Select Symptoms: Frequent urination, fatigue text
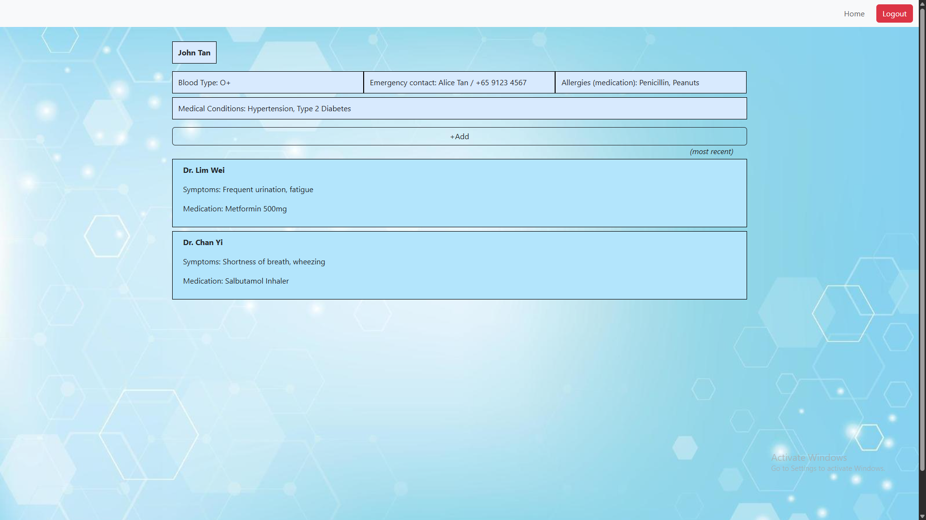This screenshot has width=926, height=520. pos(248,190)
